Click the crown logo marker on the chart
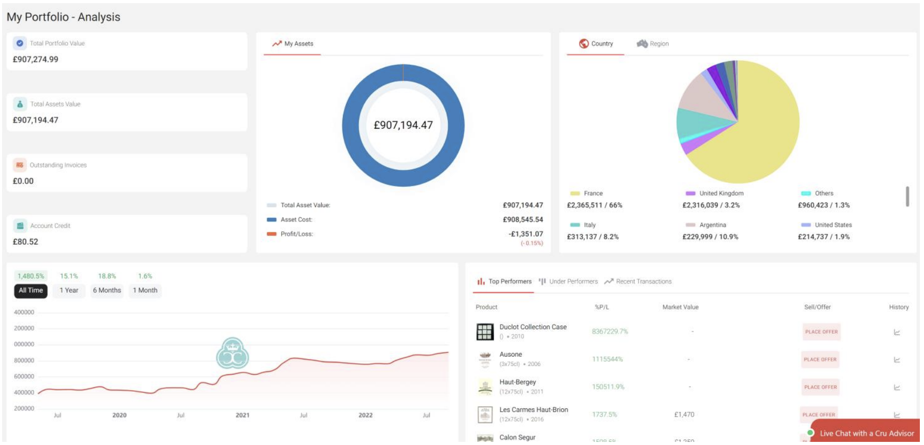 (233, 353)
